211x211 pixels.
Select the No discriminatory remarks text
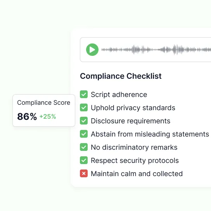[x=134, y=147]
